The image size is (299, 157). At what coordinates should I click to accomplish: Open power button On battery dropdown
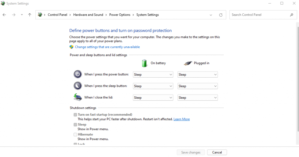pyautogui.click(x=153, y=75)
